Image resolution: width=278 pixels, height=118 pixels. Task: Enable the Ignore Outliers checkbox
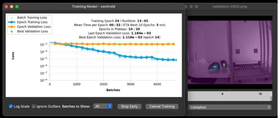click(x=34, y=106)
